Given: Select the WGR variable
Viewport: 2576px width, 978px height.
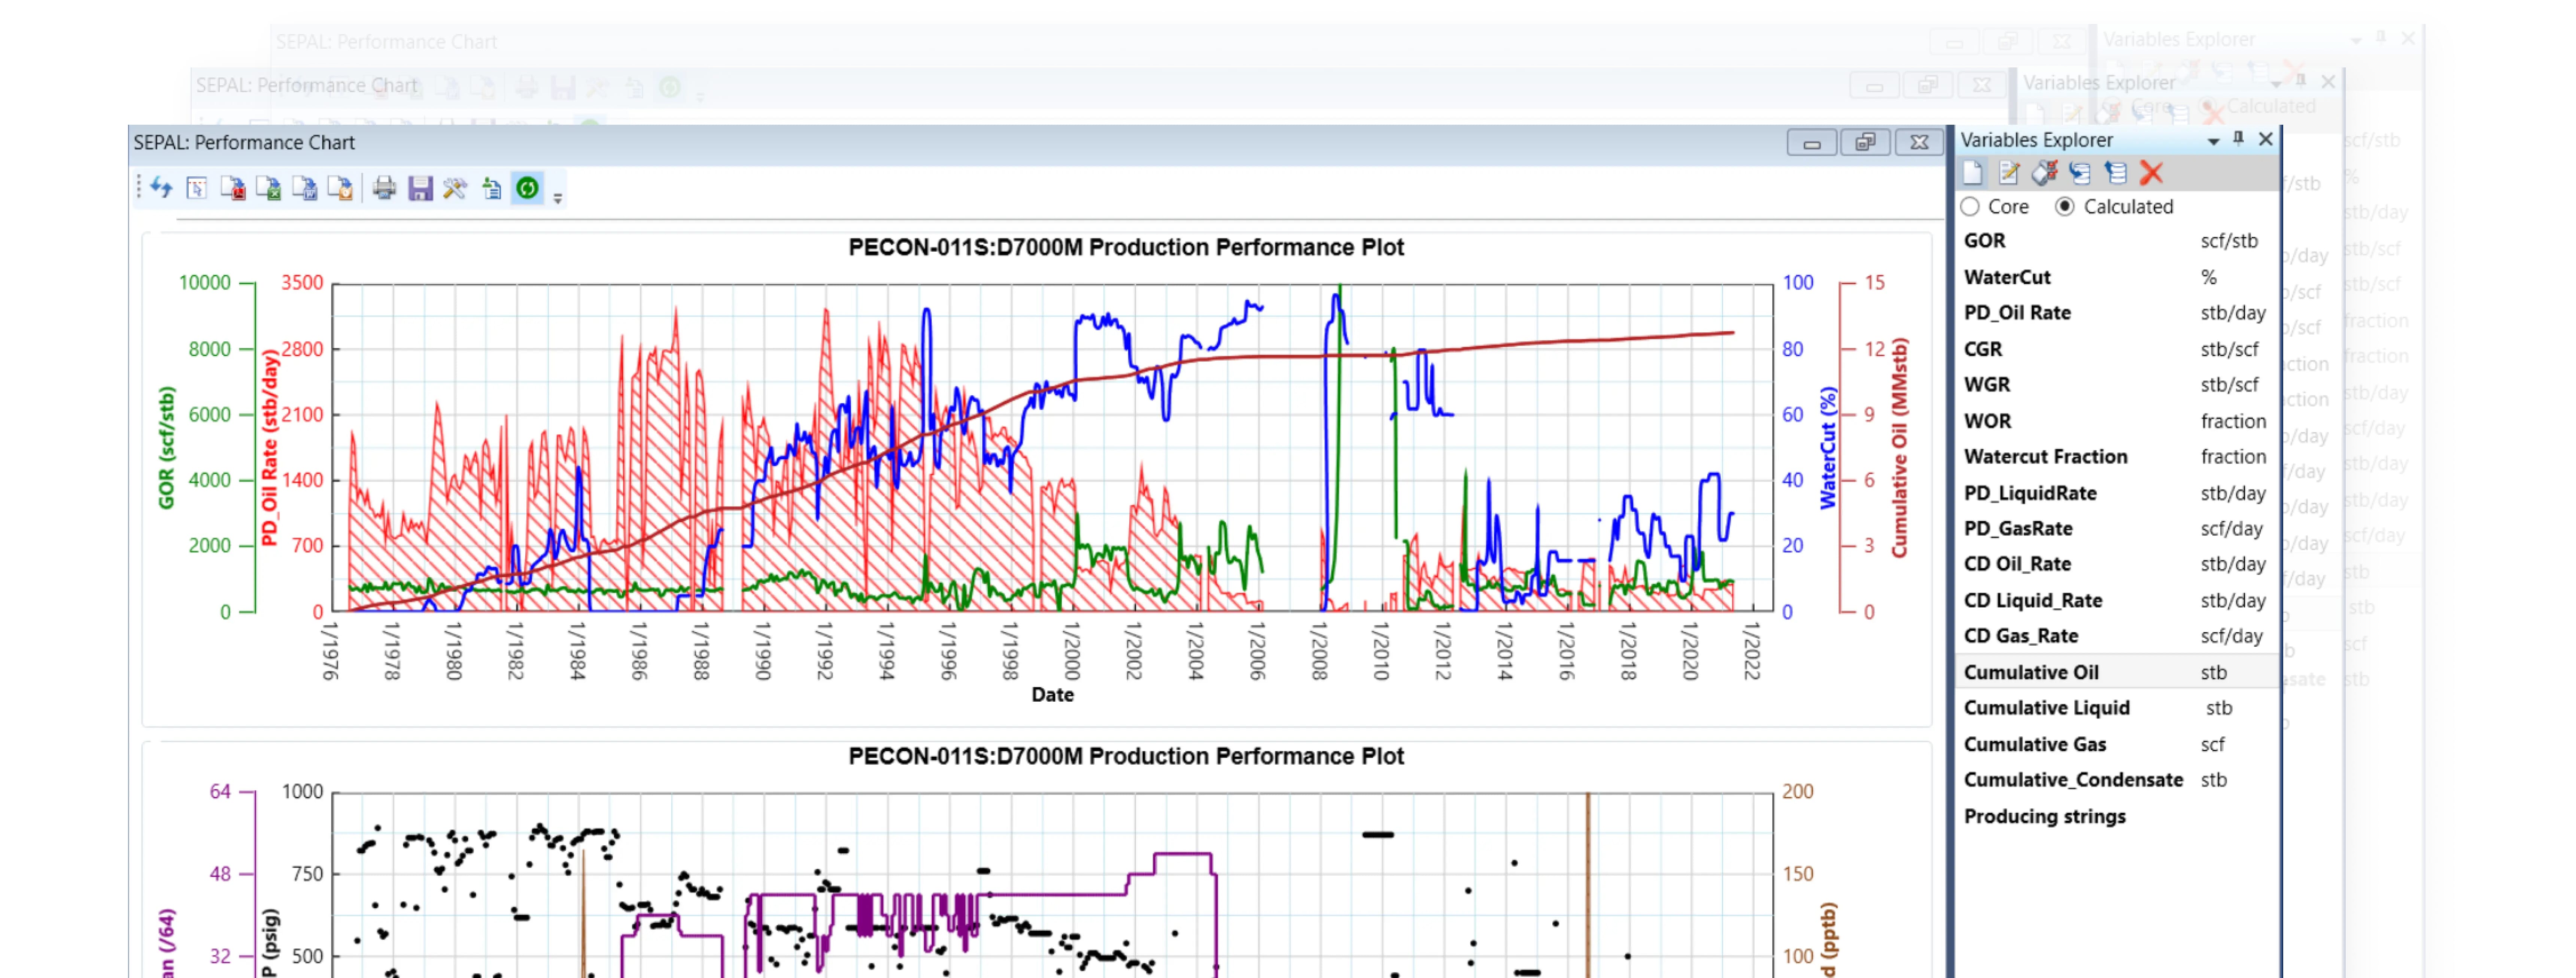Looking at the screenshot, I should 2117,385.
